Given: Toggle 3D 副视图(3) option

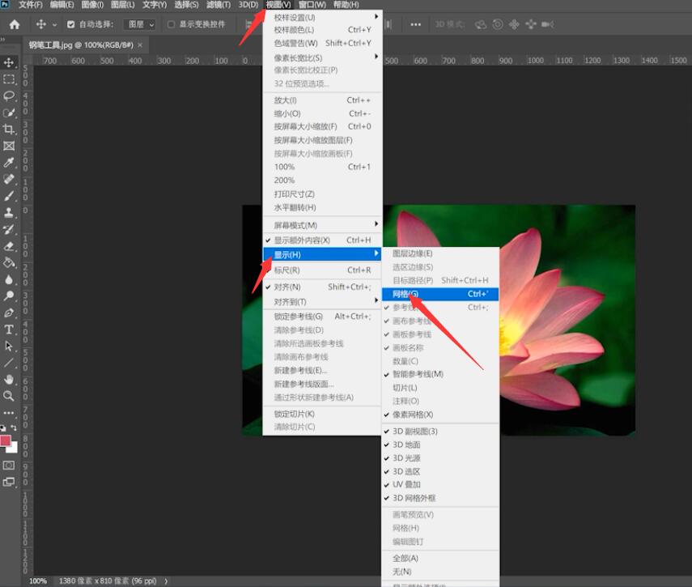Looking at the screenshot, I should pos(440,432).
